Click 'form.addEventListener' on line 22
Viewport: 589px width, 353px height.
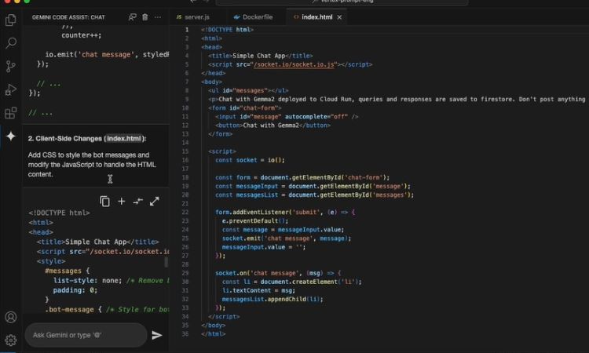point(254,213)
